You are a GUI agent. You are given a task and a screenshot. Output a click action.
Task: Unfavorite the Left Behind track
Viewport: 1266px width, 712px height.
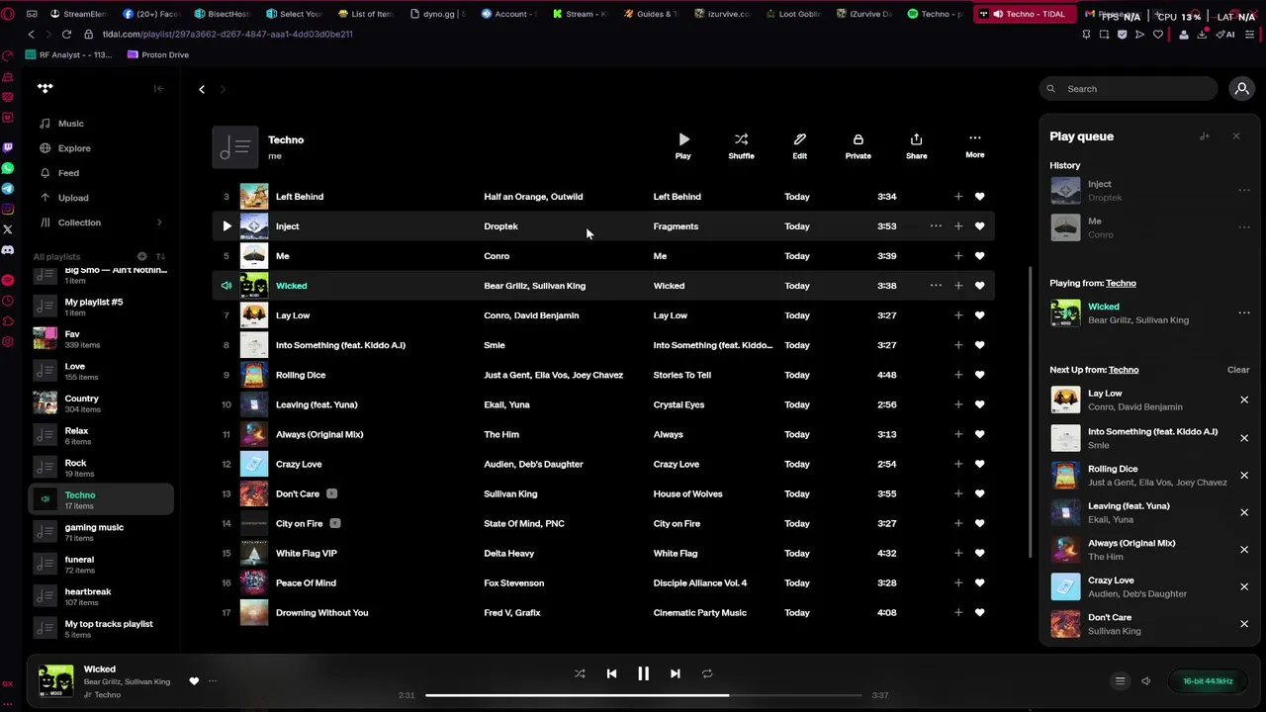click(x=979, y=197)
